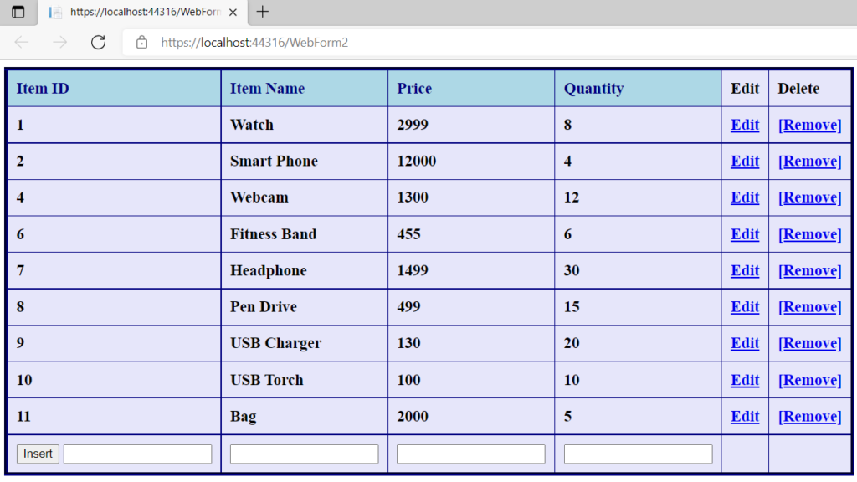Click the price input in insert row
The image size is (857, 482).
[470, 453]
